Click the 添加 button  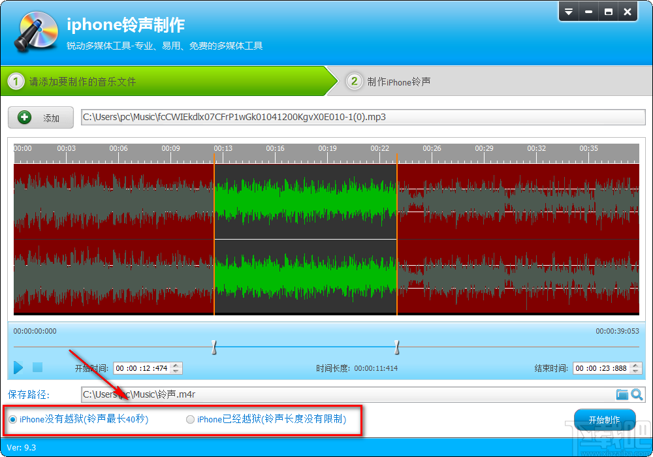[40, 118]
